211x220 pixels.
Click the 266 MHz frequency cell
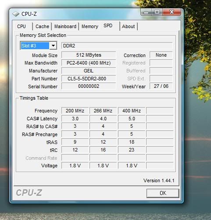click(103, 111)
